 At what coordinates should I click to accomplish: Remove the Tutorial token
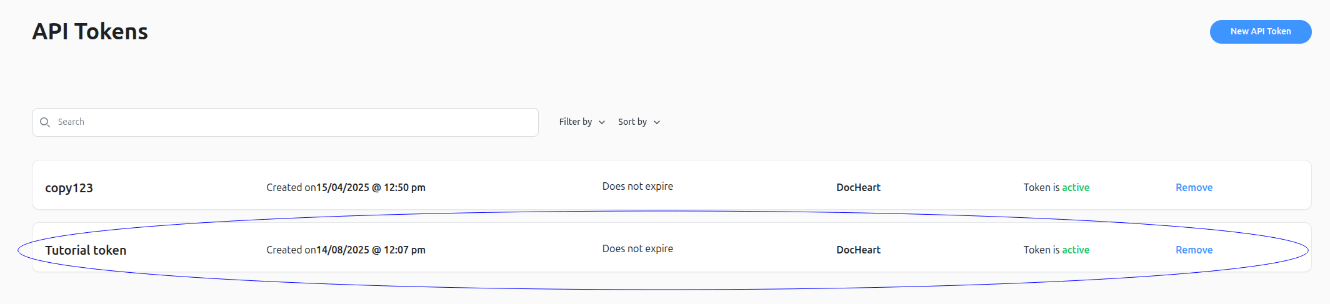click(x=1194, y=250)
